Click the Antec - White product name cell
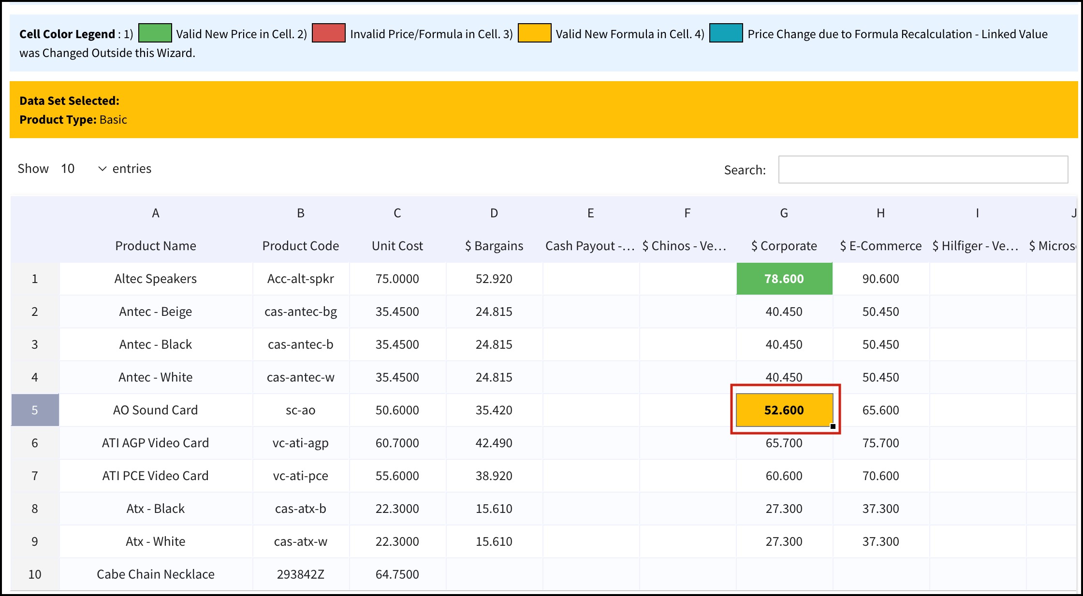This screenshot has width=1083, height=596. coord(156,377)
